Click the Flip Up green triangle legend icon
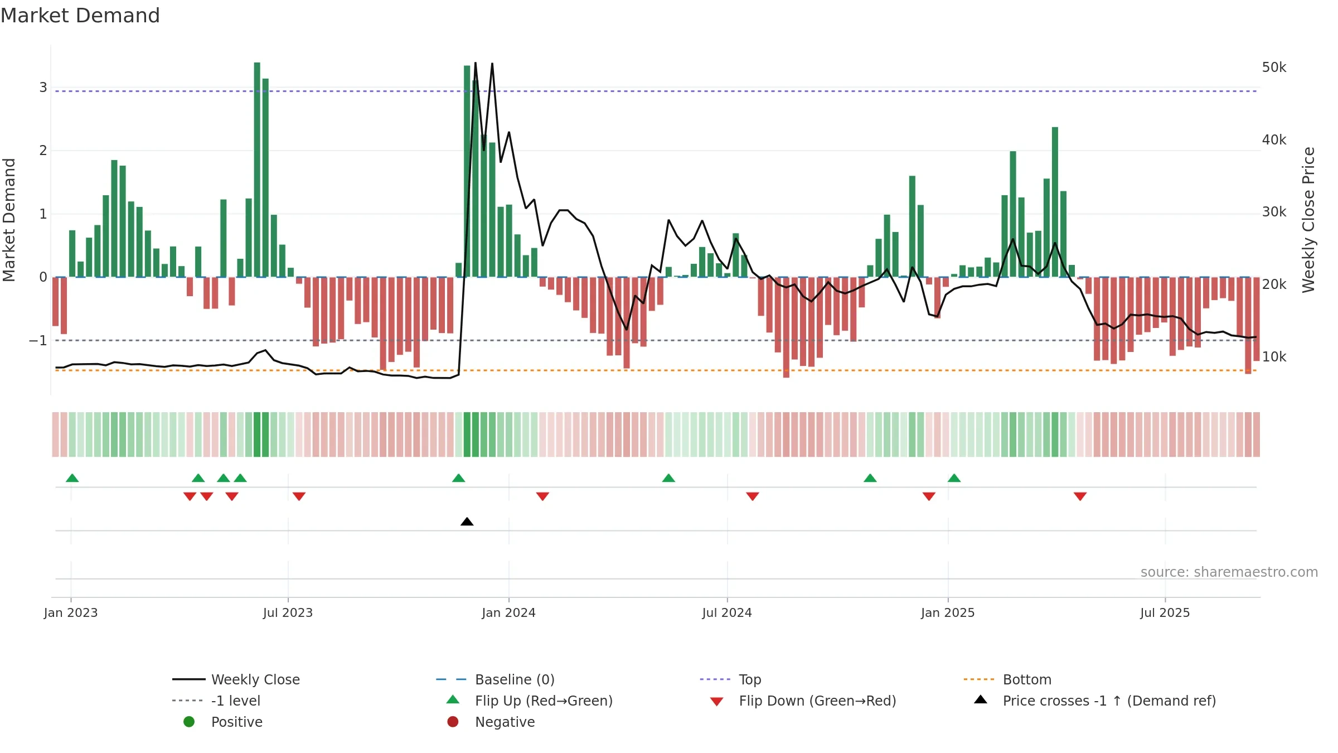 click(x=453, y=699)
